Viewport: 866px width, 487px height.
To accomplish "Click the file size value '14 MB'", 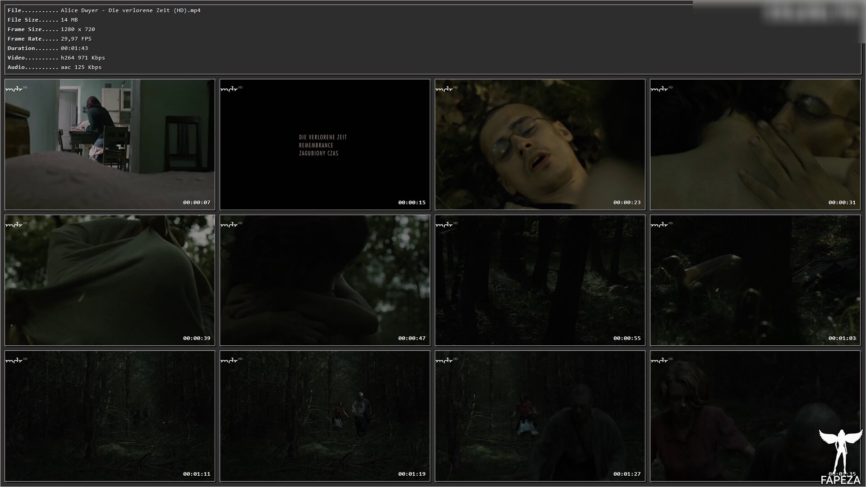I will (69, 20).
